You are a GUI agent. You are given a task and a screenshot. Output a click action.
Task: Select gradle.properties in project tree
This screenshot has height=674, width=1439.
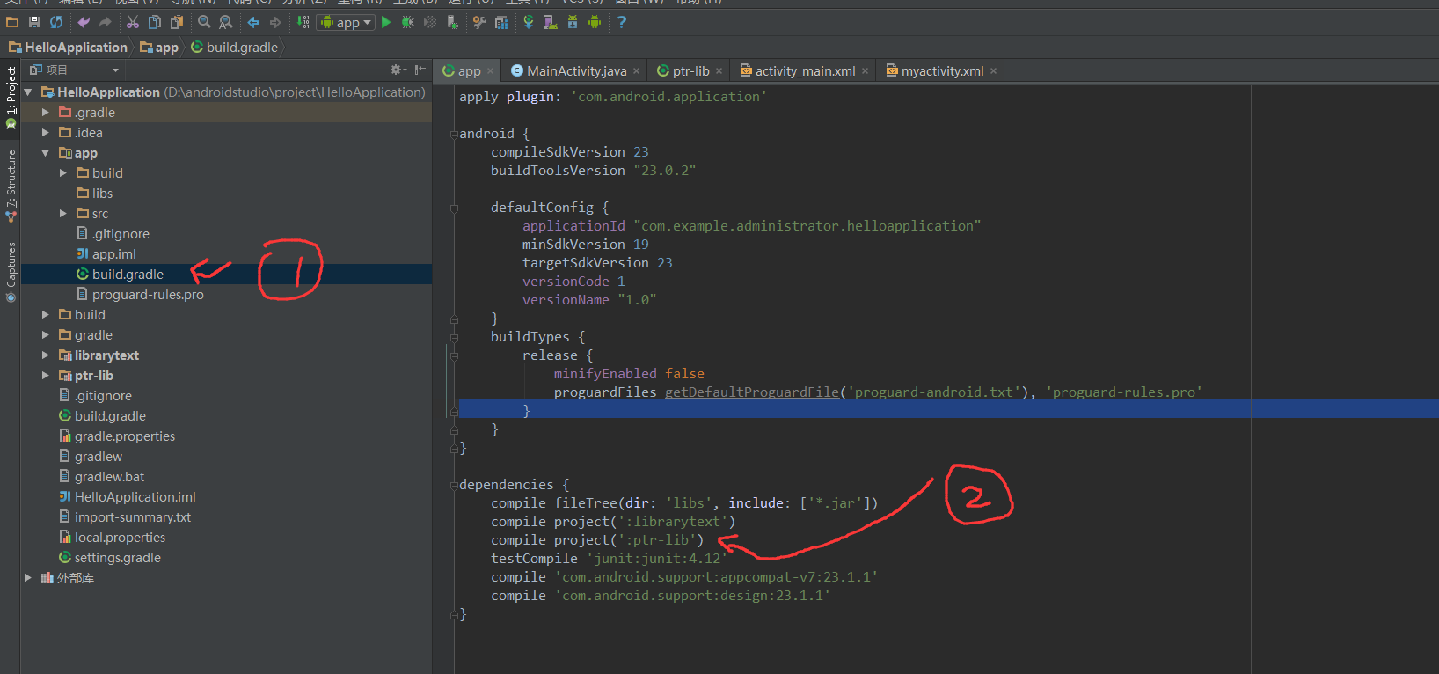coord(124,436)
